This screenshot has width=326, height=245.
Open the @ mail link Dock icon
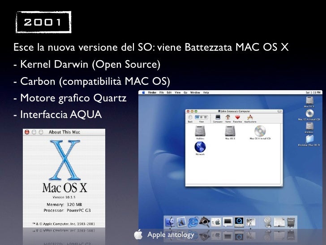[x=268, y=222]
